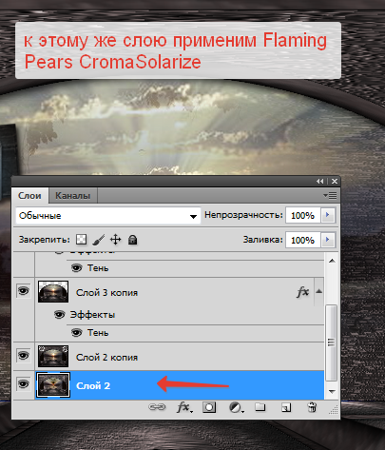Switch to the Каналы tab
This screenshot has width=385, height=450.
[x=73, y=196]
